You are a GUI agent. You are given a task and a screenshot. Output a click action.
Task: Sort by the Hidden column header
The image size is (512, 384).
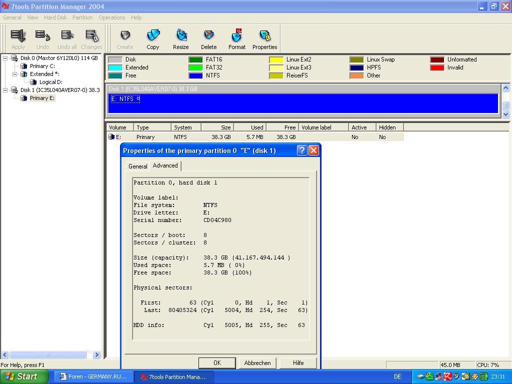[390, 127]
